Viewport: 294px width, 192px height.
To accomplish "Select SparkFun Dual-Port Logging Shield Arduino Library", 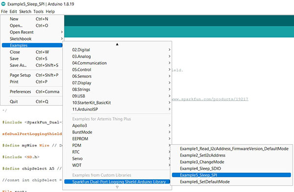I will tap(117, 182).
